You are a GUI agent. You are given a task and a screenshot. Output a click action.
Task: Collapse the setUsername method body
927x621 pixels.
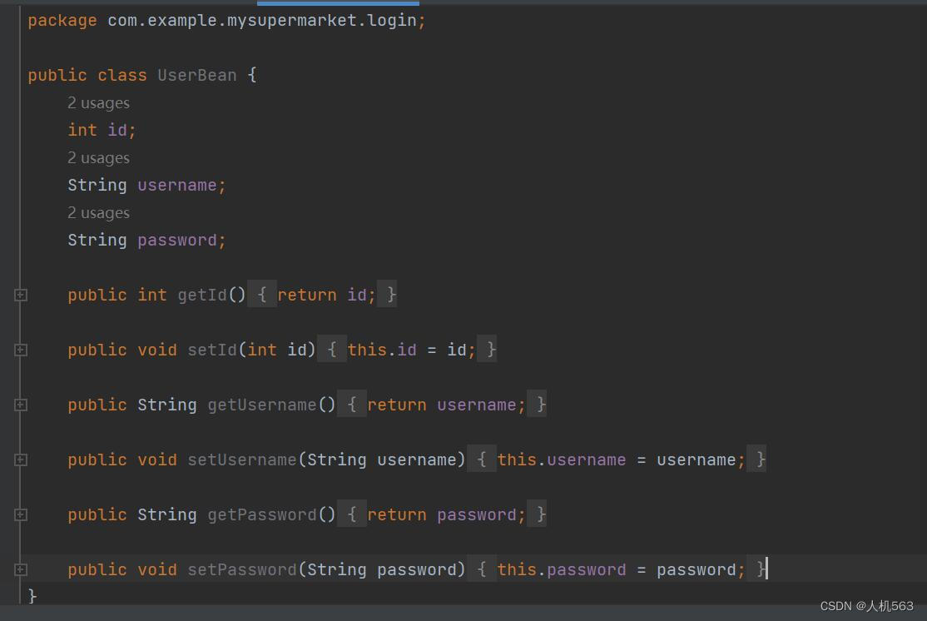(20, 459)
